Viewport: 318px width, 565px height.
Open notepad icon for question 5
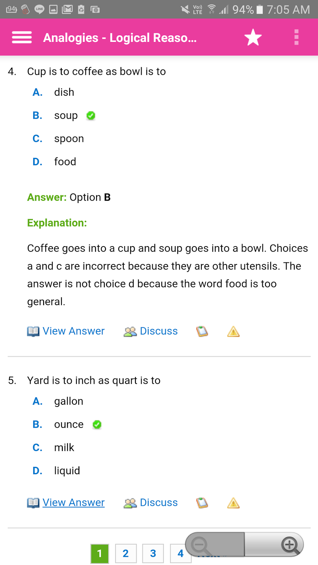pyautogui.click(x=202, y=502)
